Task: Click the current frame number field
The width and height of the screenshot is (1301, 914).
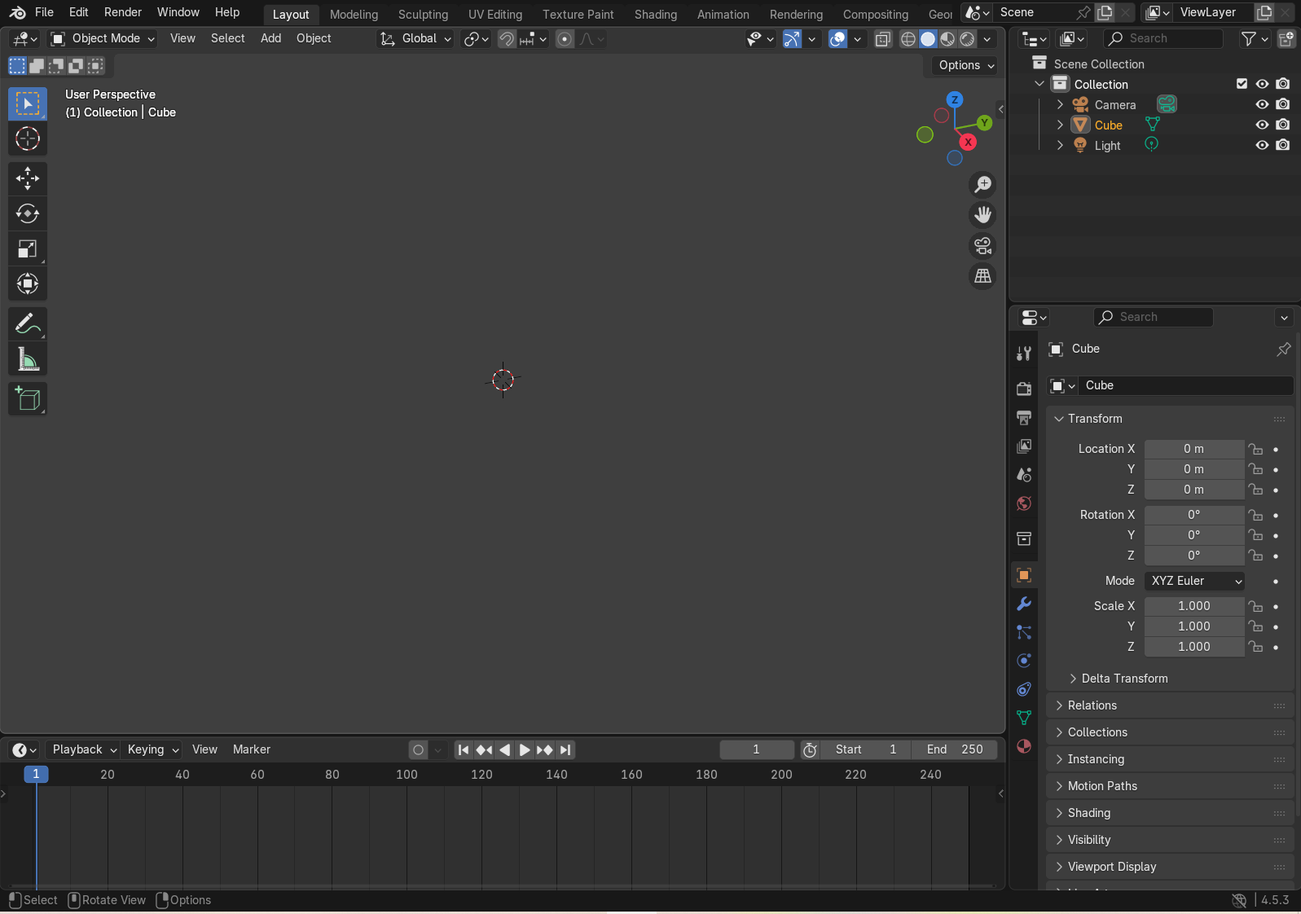Action: coord(757,749)
